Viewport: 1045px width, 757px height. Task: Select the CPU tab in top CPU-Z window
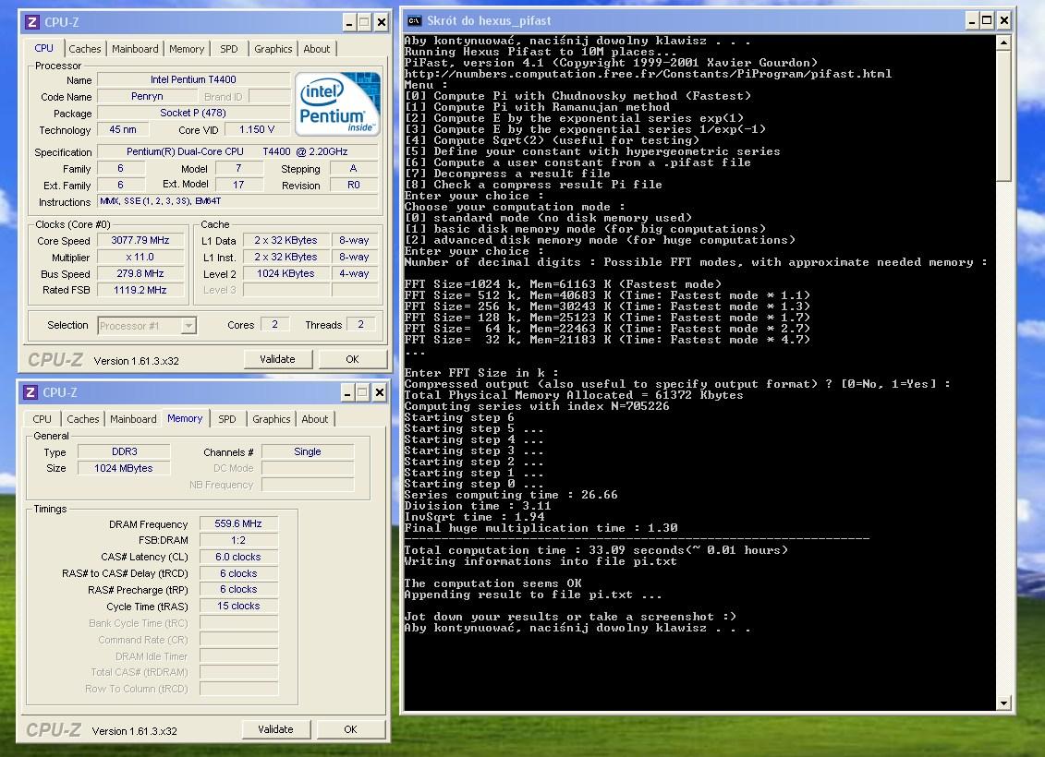coord(44,48)
